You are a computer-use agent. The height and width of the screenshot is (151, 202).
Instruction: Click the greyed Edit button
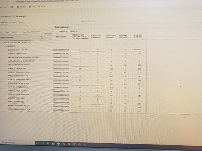[2, 32]
